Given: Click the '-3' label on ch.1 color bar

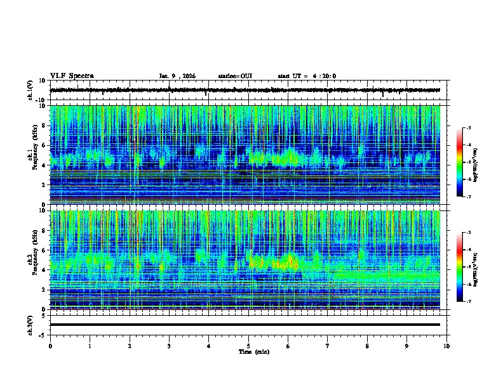Looking at the screenshot, I should 469,128.
